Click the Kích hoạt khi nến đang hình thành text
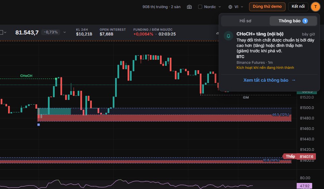The image size is (324, 189). click(265, 67)
